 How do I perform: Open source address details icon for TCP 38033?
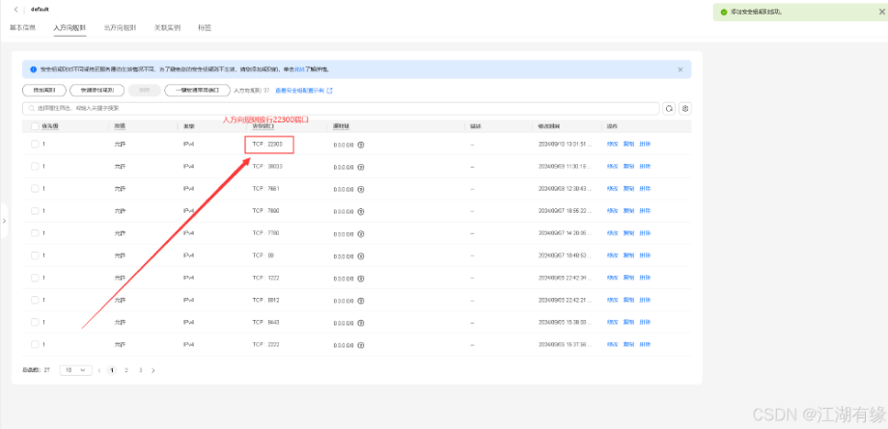pyautogui.click(x=361, y=167)
